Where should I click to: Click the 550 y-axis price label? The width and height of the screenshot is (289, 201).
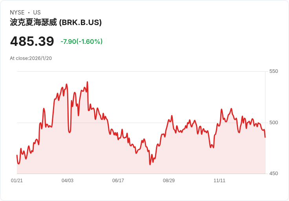click(x=274, y=71)
